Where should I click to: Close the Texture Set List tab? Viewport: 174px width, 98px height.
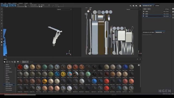point(153,6)
